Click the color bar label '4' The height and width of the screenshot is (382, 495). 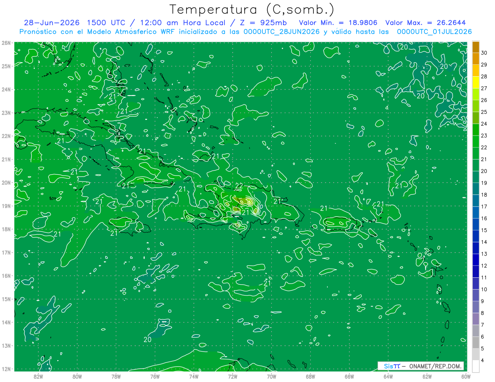point(483,360)
